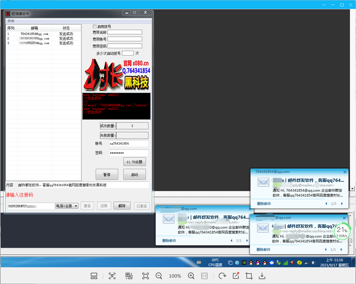Click the 100% zoom level text
This screenshot has height=284, width=356.
click(x=175, y=276)
